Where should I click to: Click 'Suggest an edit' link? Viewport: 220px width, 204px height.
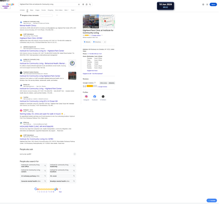pyautogui.click(x=87, y=73)
